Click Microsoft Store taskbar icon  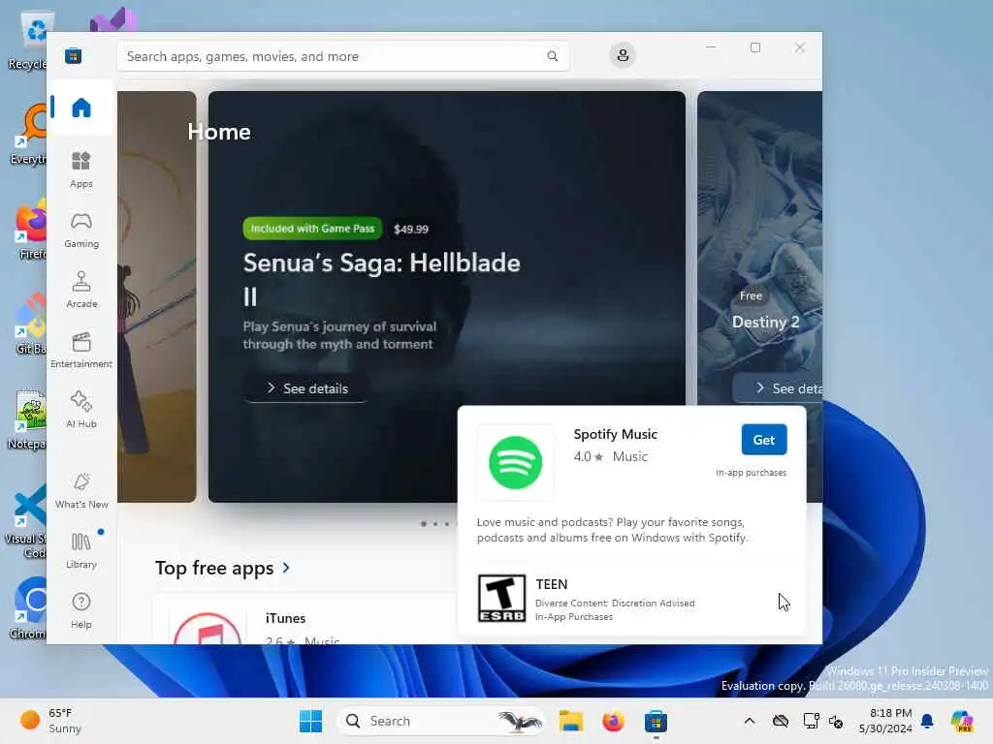pyautogui.click(x=656, y=721)
